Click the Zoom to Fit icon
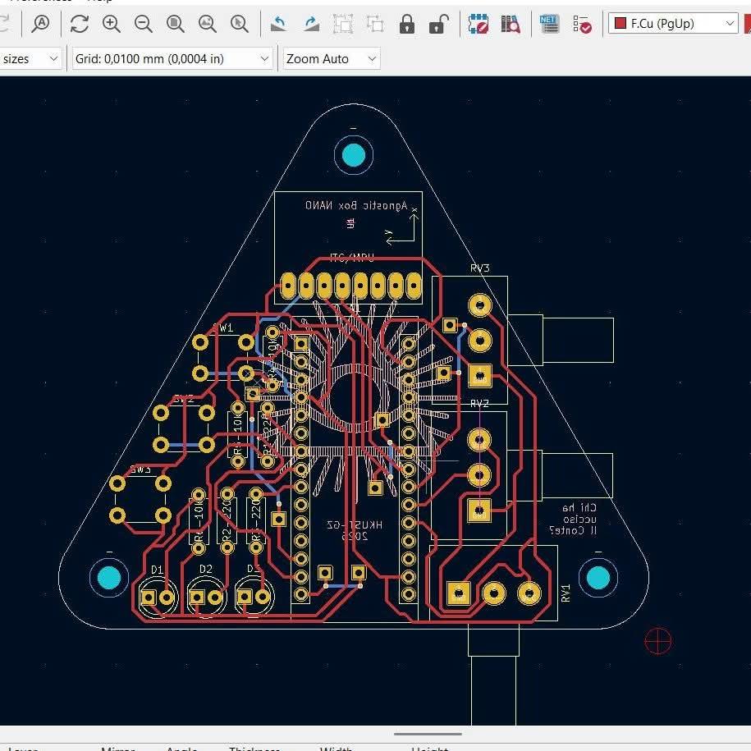751x751 pixels. (176, 24)
